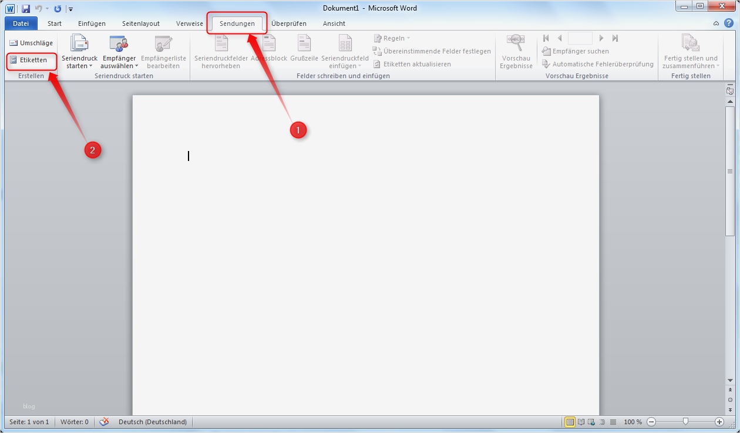Click the Redo icon in quick access
740x433 pixels.
pyautogui.click(x=58, y=8)
